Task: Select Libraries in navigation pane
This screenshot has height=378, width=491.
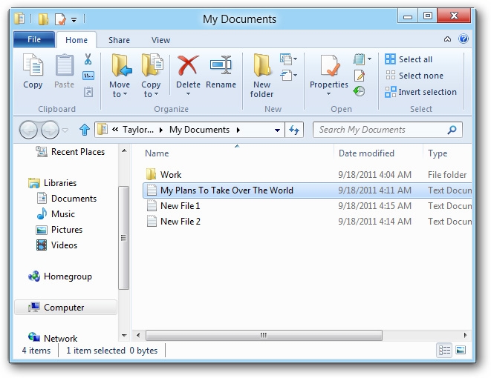Action: pyautogui.click(x=52, y=183)
